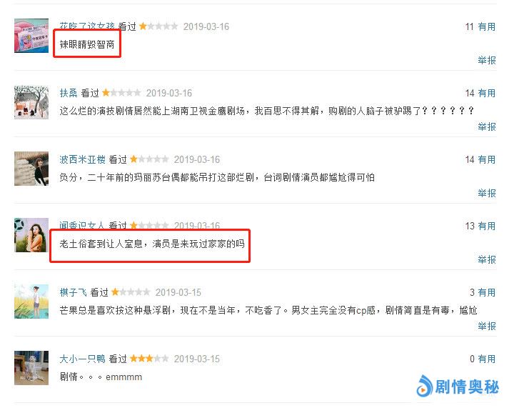Open 扶桑 user profile link
Viewport: 519px width, 408px height.
click(x=69, y=93)
